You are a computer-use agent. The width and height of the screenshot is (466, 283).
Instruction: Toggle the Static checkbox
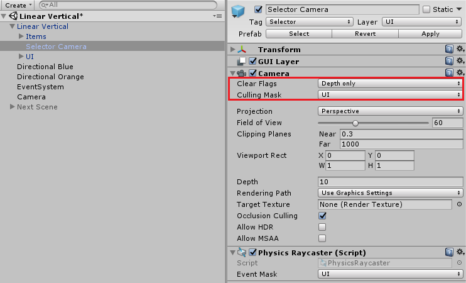pos(426,9)
